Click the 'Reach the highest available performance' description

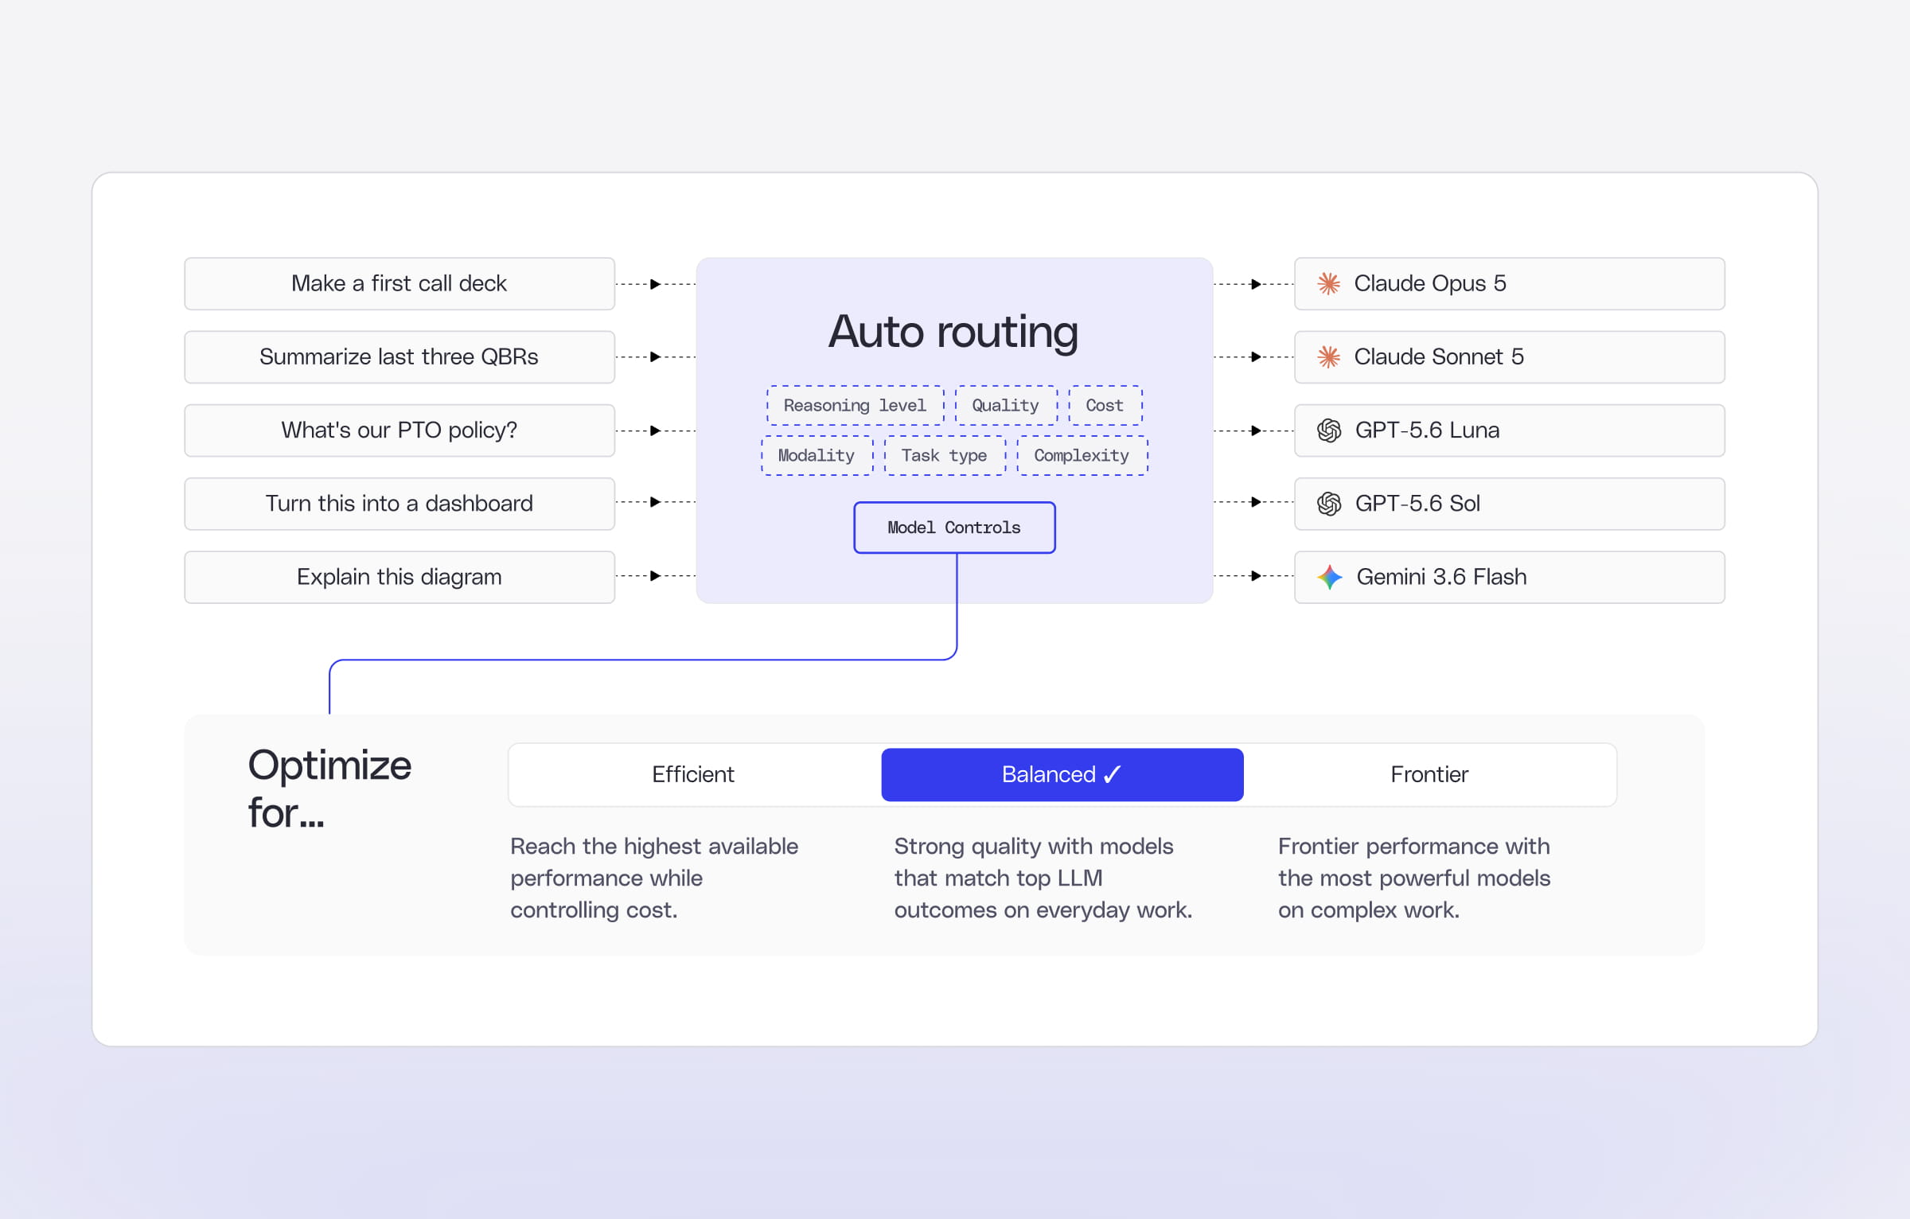654,878
